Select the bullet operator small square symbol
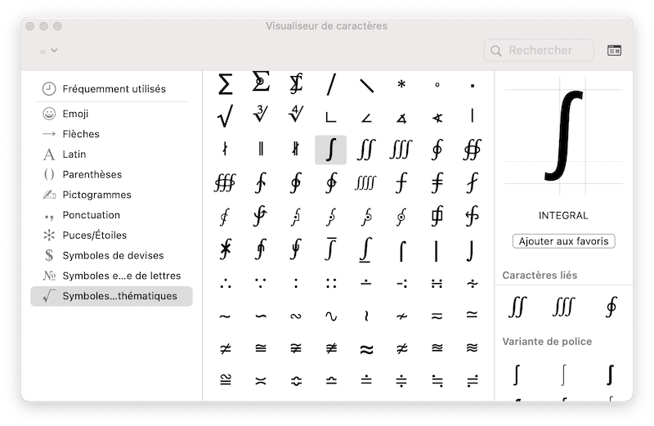 [473, 86]
